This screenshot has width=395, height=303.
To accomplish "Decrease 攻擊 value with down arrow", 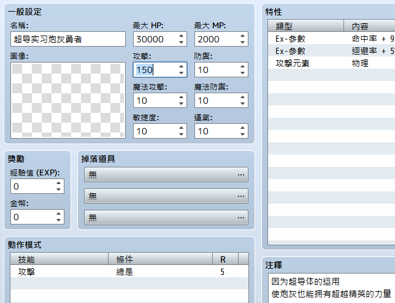I will tap(181, 73).
